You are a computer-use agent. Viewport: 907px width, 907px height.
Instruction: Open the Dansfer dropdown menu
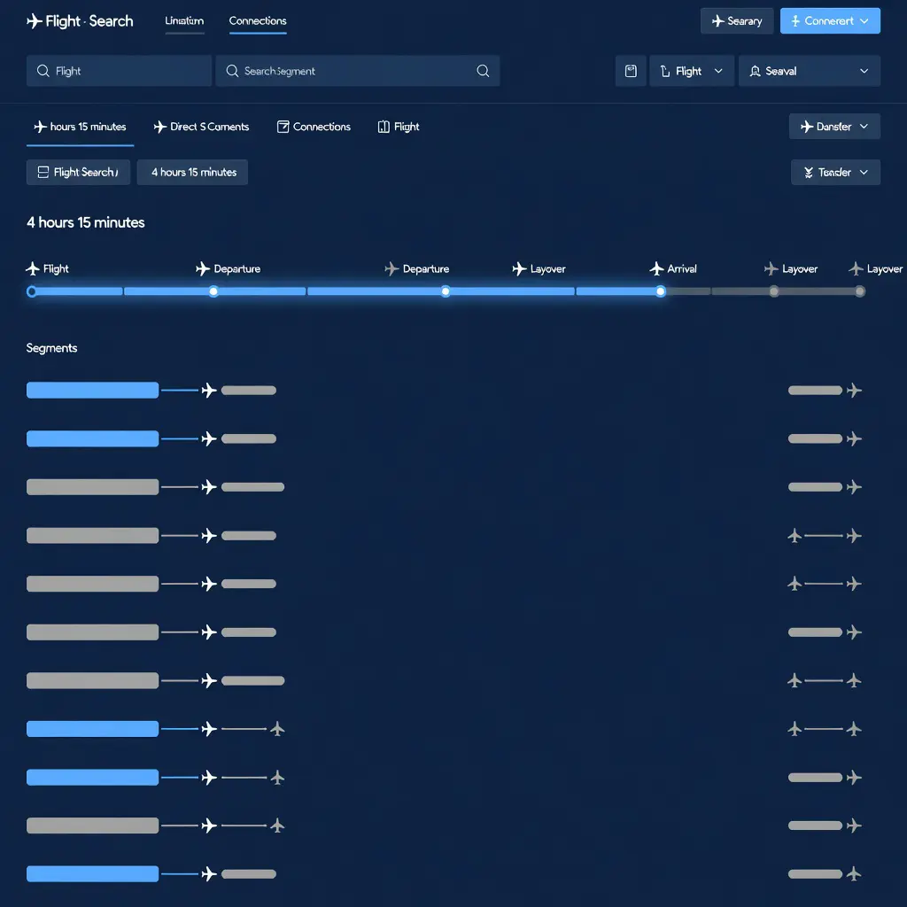point(834,126)
